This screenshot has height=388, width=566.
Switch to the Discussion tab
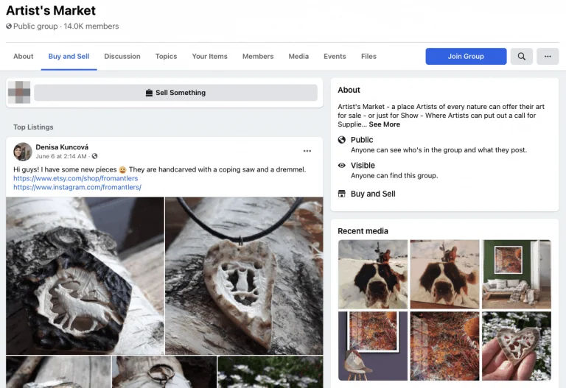coord(122,57)
